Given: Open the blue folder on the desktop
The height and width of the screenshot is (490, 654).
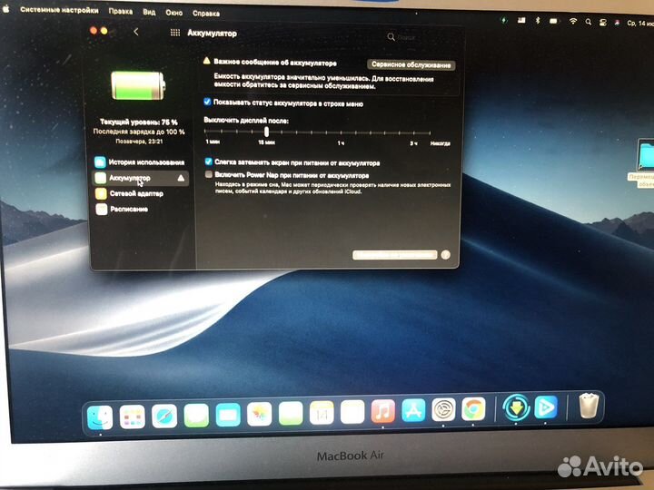Looking at the screenshot, I should (x=647, y=155).
